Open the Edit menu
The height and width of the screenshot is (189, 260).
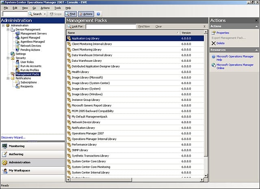15,8
